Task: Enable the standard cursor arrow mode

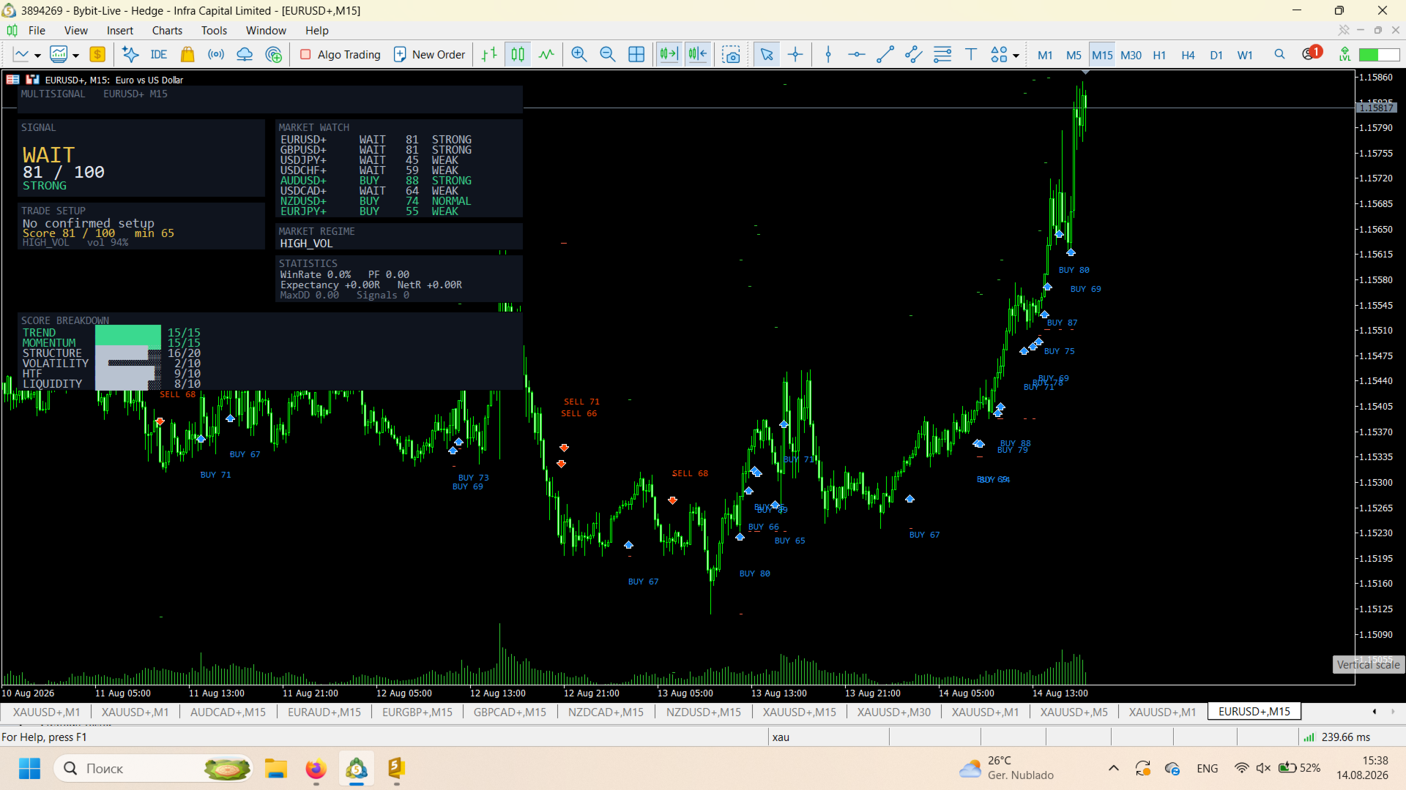Action: (x=766, y=54)
